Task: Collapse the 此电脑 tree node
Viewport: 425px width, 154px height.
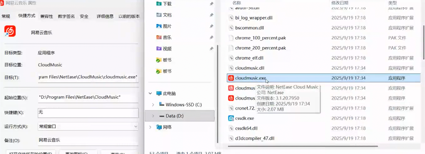Action: [151, 93]
